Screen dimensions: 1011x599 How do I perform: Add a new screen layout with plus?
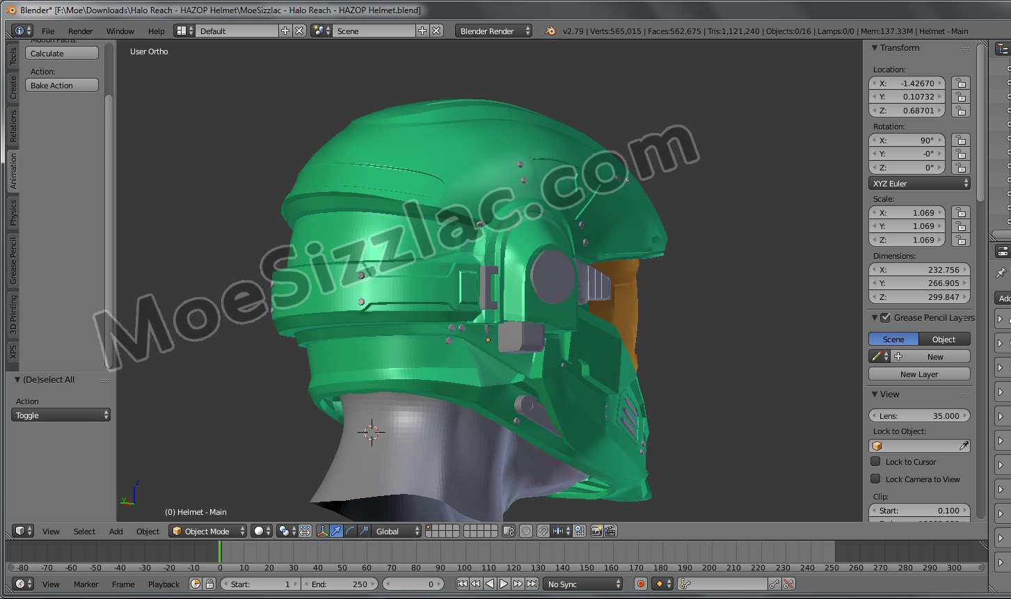(x=285, y=31)
